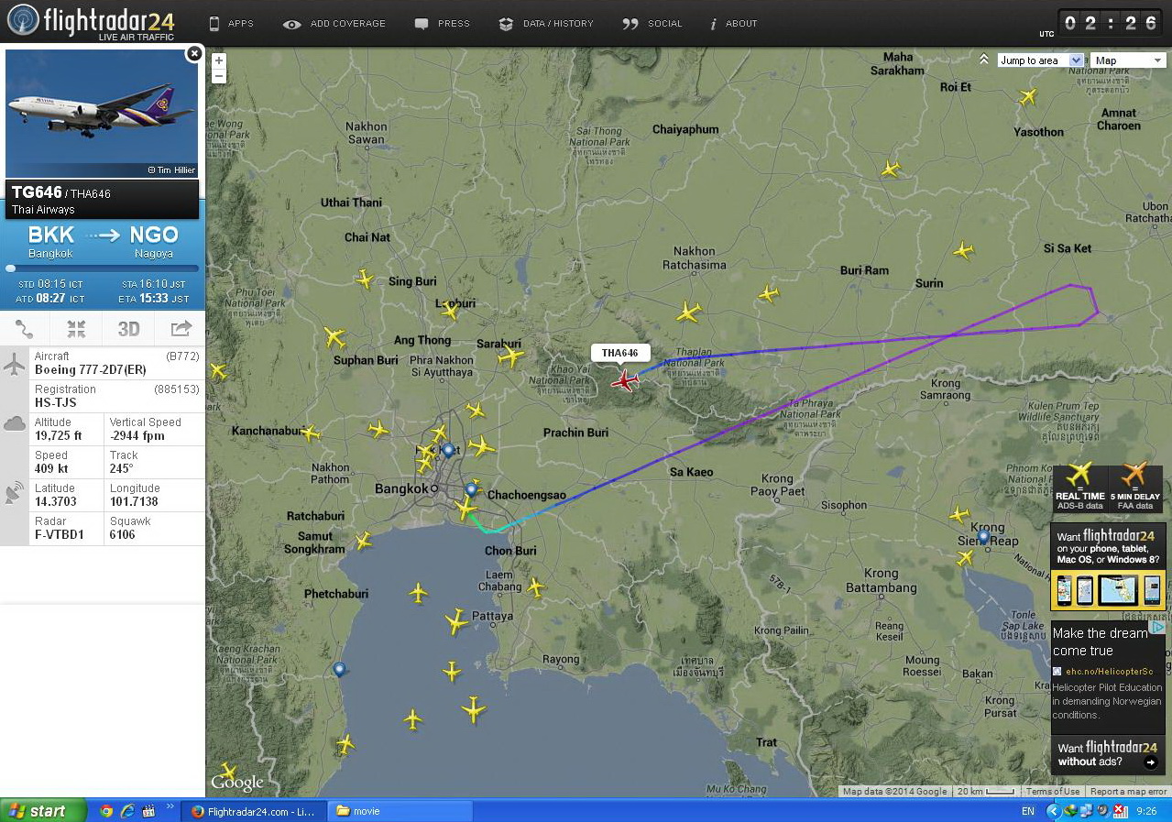
Task: Collapse map controls with double chevron
Action: pos(984,60)
